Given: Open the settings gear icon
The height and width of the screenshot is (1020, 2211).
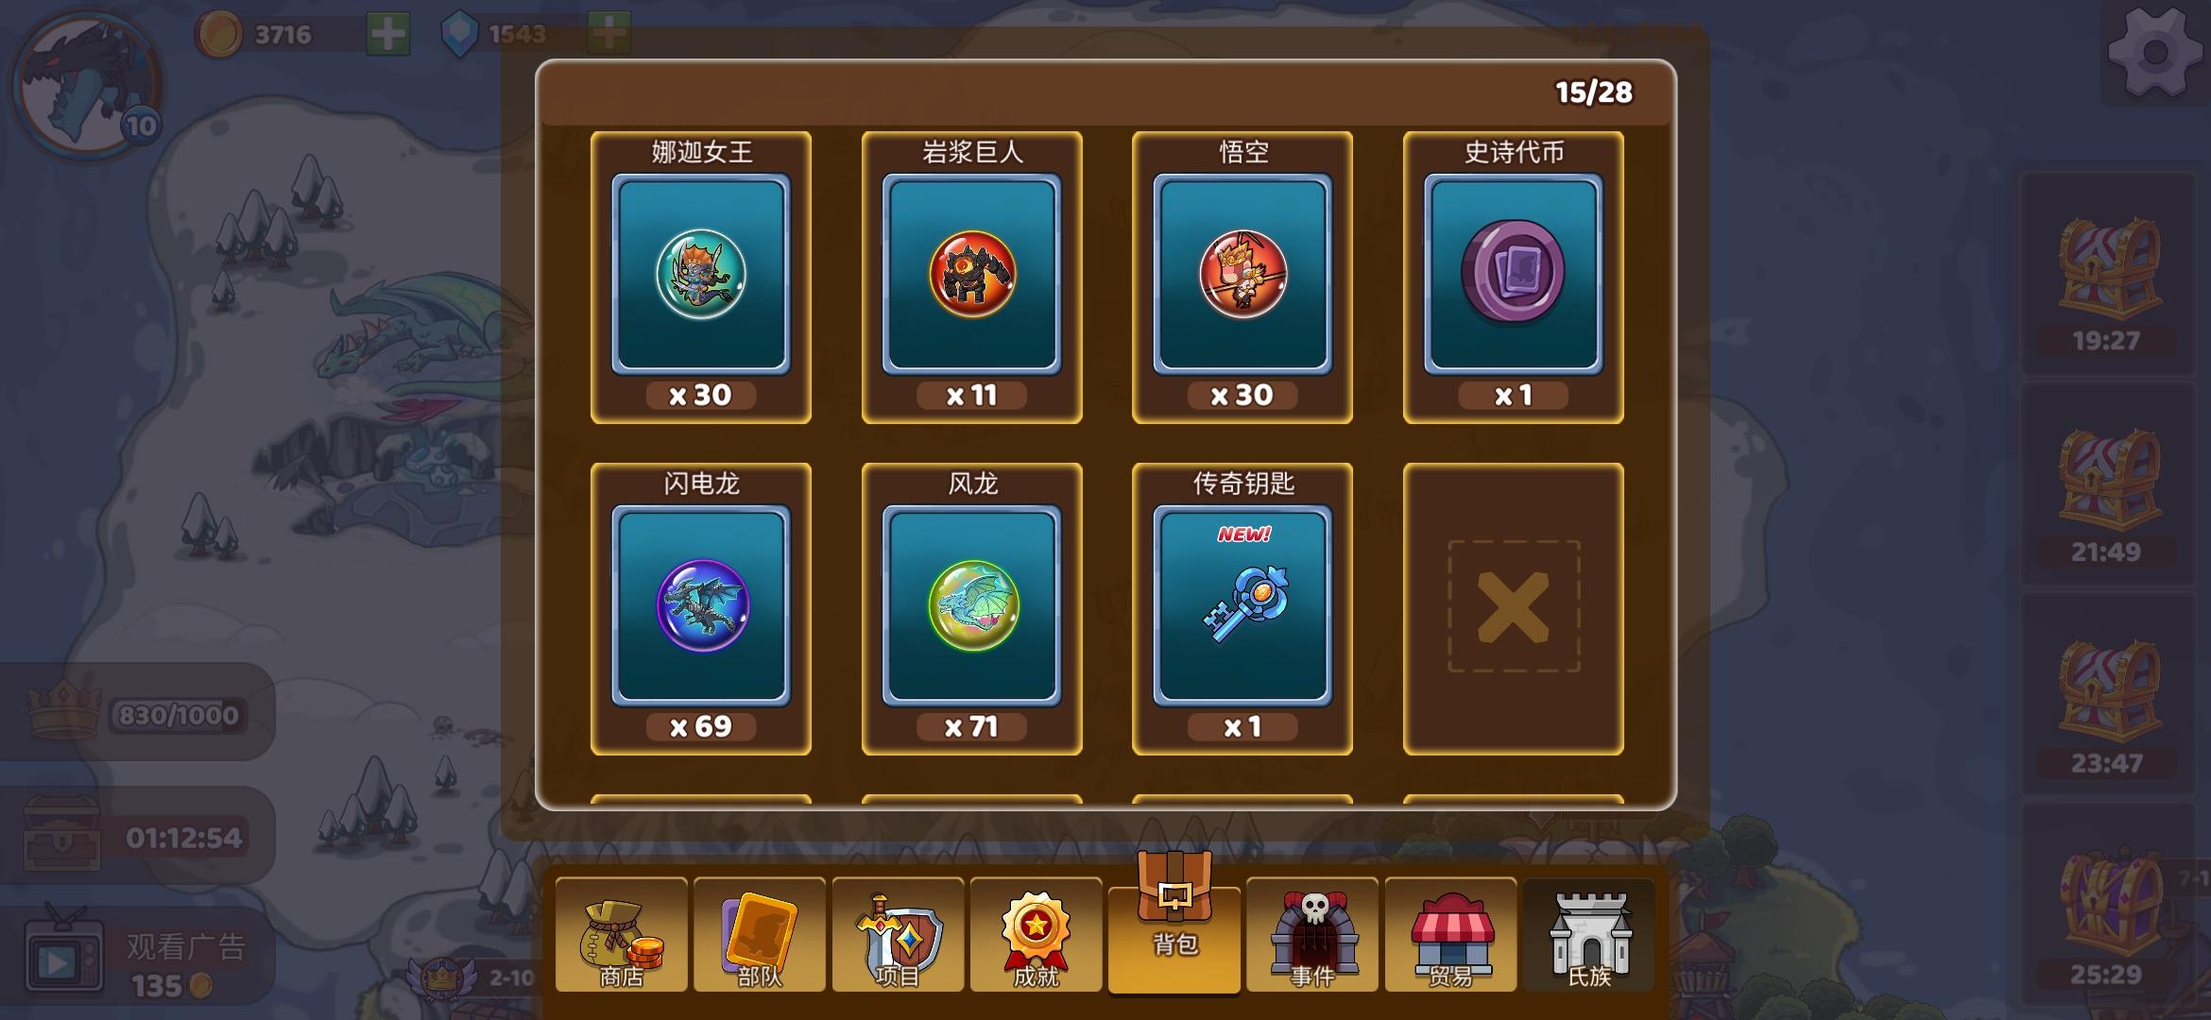Looking at the screenshot, I should pos(2155,52).
